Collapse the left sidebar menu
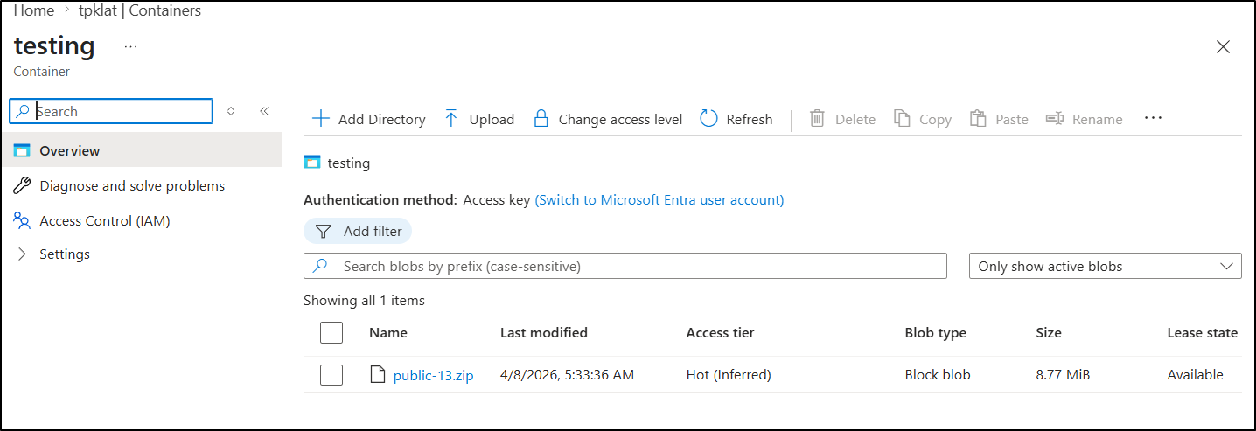This screenshot has width=1256, height=431. pyautogui.click(x=264, y=111)
